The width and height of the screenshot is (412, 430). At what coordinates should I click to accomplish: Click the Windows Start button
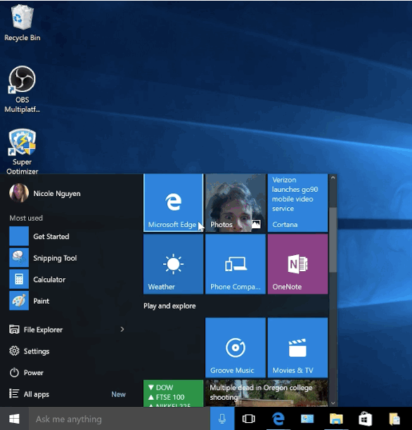click(x=14, y=419)
